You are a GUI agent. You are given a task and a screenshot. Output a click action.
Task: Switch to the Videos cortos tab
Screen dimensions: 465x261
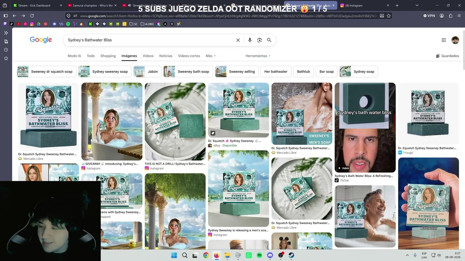pos(189,56)
